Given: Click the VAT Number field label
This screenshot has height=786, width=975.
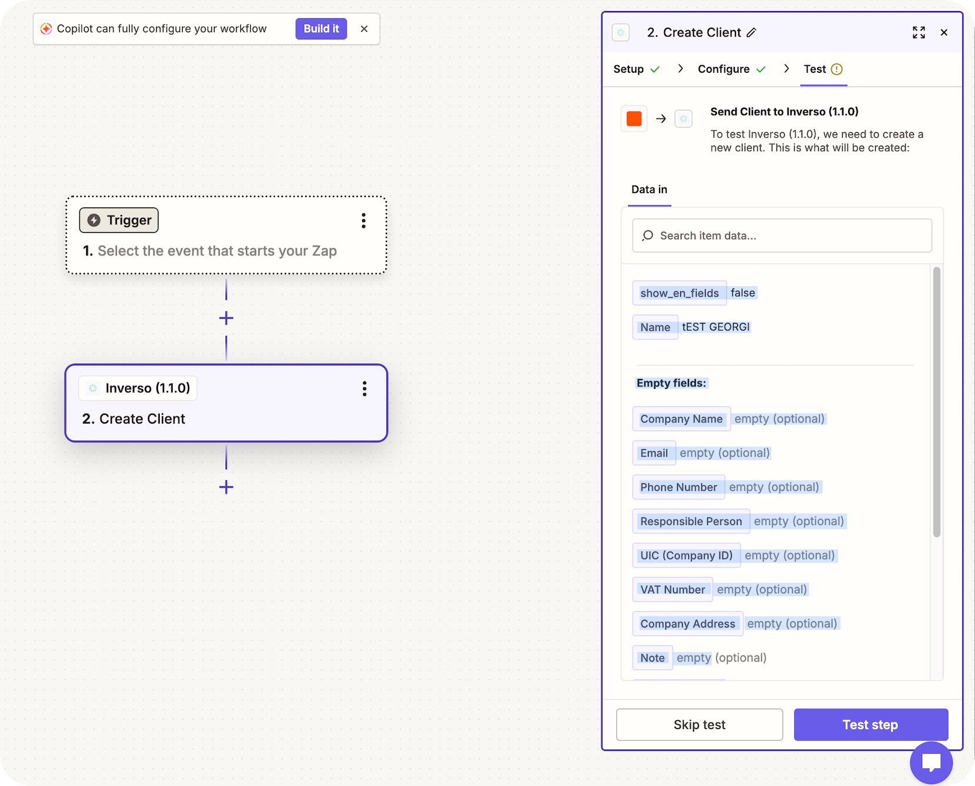Looking at the screenshot, I should click(673, 589).
